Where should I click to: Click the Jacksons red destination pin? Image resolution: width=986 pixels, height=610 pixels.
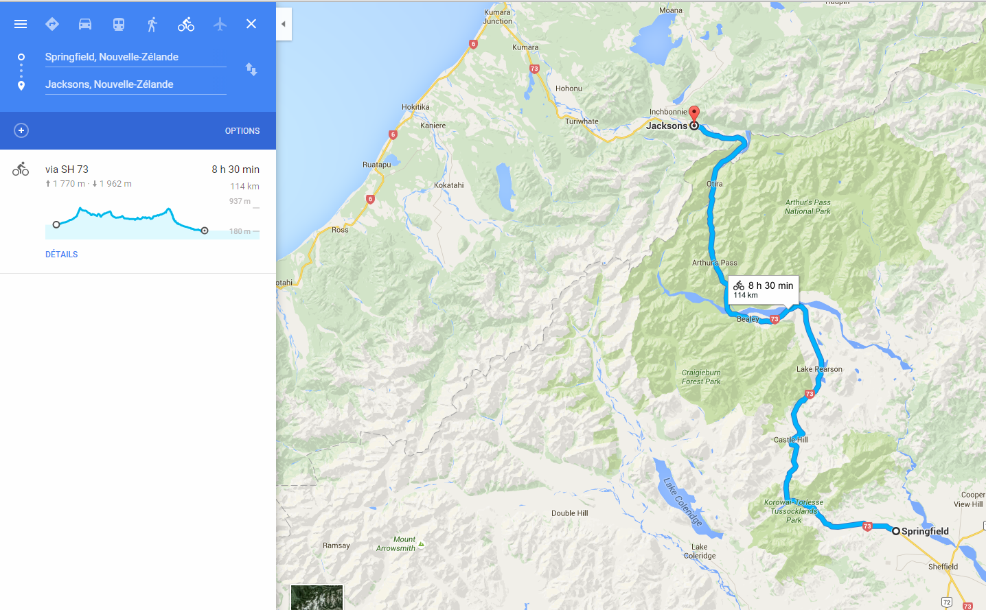tap(694, 114)
